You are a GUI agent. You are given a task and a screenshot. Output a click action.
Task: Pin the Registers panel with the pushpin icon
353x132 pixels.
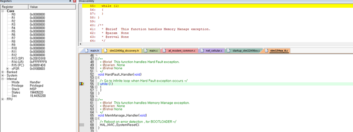(70, 1)
